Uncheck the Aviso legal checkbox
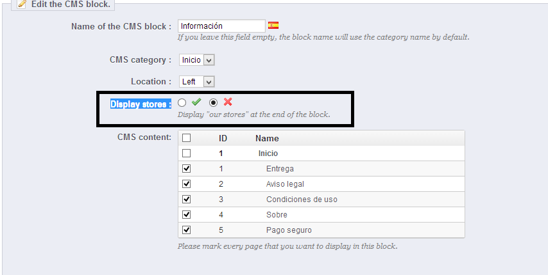This screenshot has width=548, height=275. tap(187, 184)
